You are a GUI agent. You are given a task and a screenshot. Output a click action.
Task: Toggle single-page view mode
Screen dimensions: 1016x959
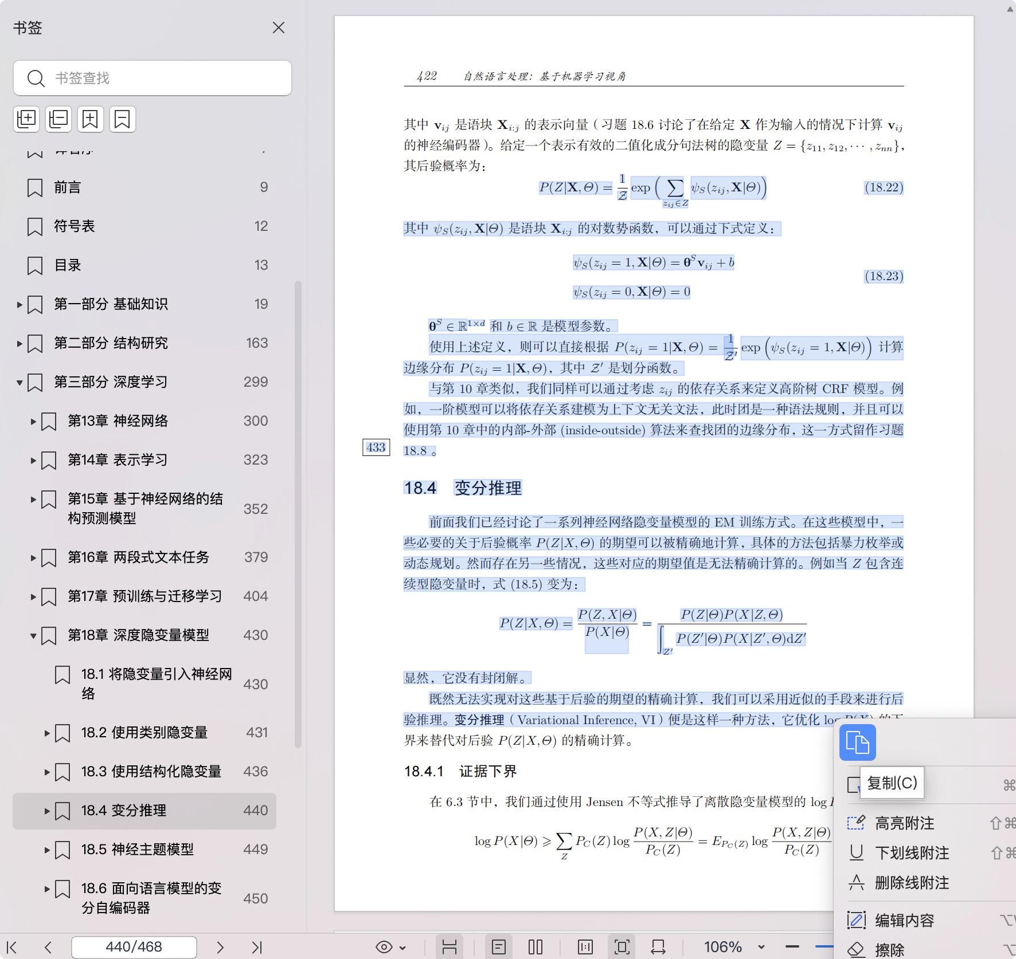(499, 947)
